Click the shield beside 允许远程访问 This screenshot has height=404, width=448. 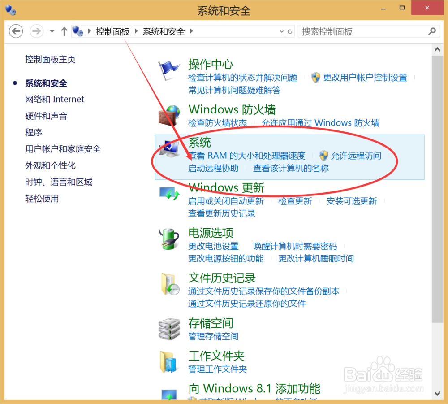click(x=323, y=156)
